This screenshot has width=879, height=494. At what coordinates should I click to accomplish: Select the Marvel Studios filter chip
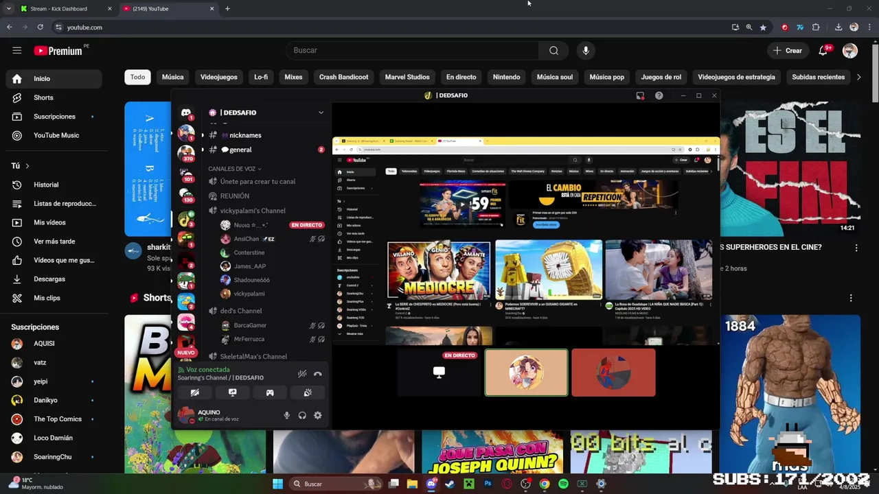tap(407, 77)
